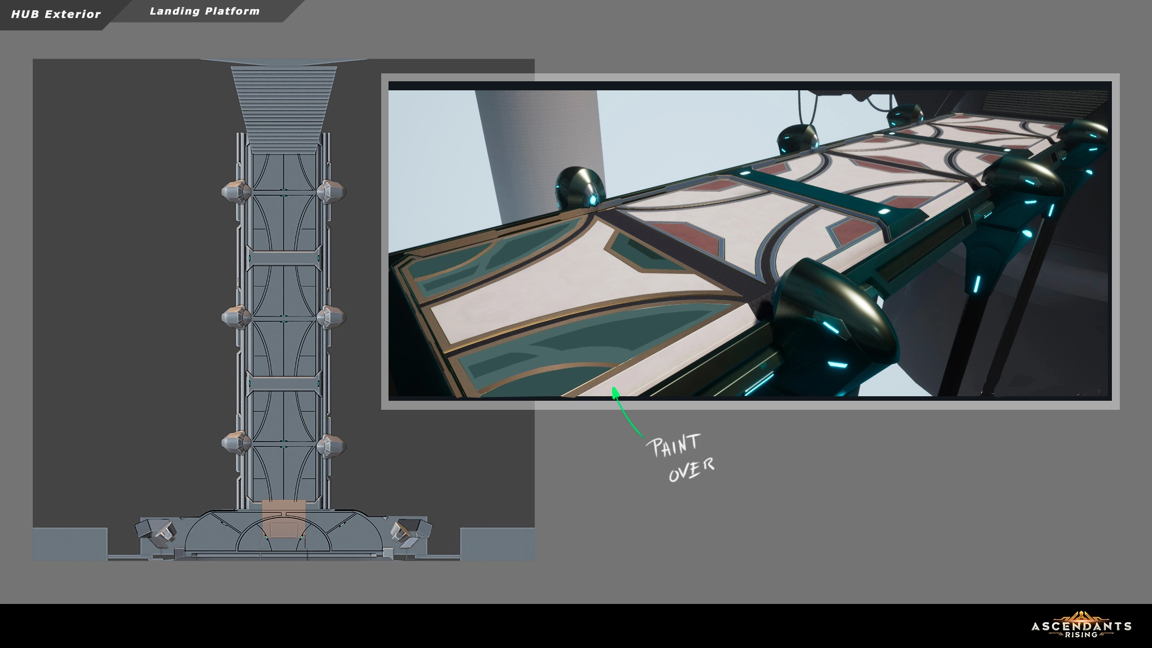Click the spherical pod beside the gray pillar
The image size is (1152, 648).
[x=580, y=187]
